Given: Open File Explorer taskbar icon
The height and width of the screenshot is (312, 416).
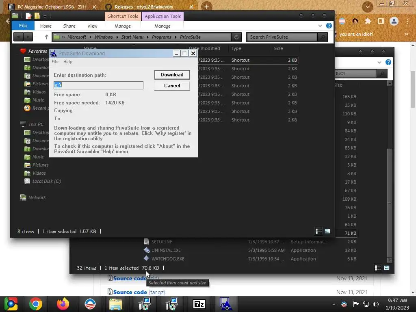Looking at the screenshot, I should click(116, 304).
